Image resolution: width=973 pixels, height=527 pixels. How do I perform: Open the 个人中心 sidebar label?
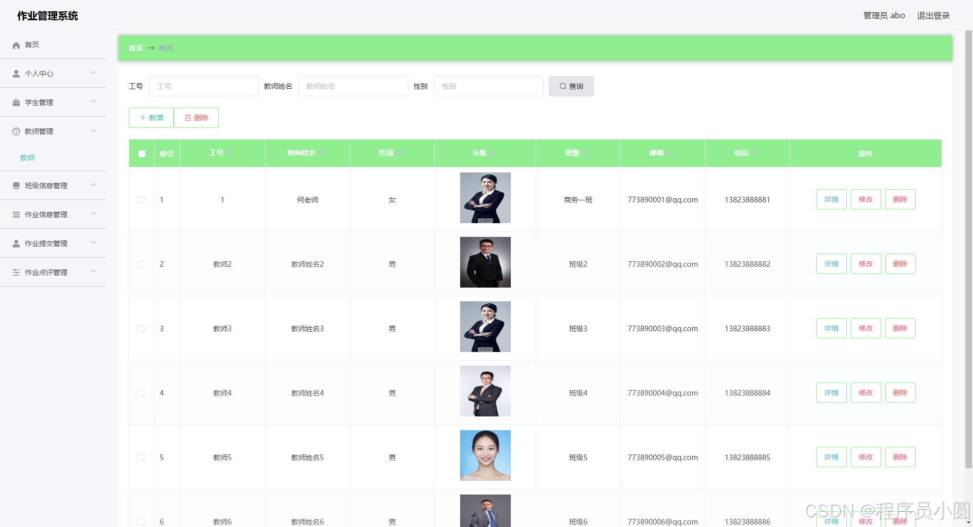39,74
